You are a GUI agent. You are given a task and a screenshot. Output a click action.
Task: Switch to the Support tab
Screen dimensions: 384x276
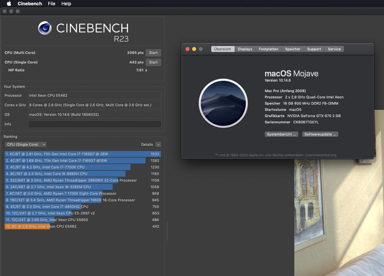314,49
